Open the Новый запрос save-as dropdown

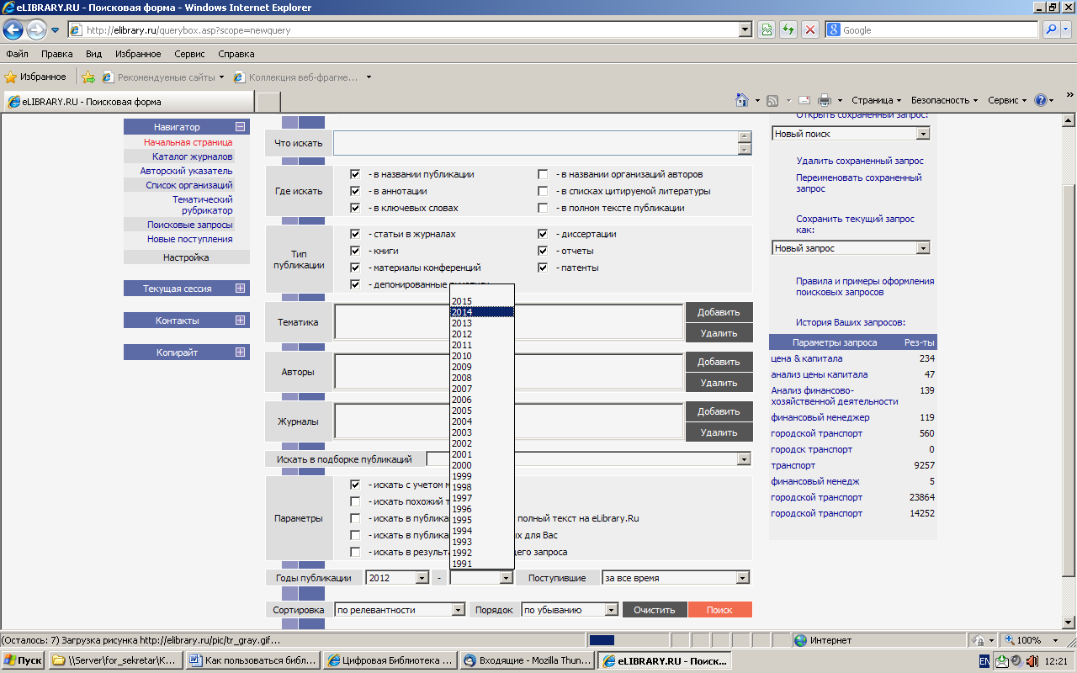[851, 248]
